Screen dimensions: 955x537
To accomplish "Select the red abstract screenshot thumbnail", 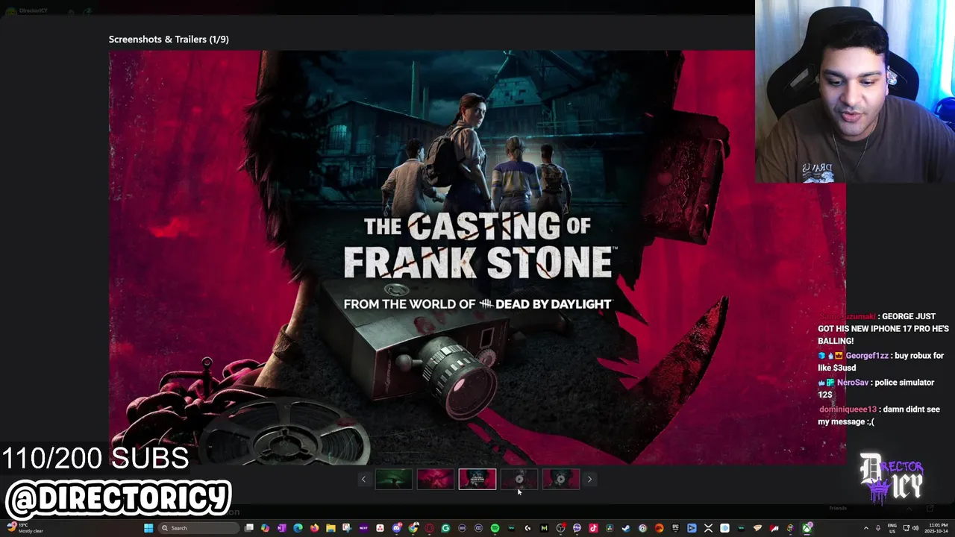I will tap(436, 479).
